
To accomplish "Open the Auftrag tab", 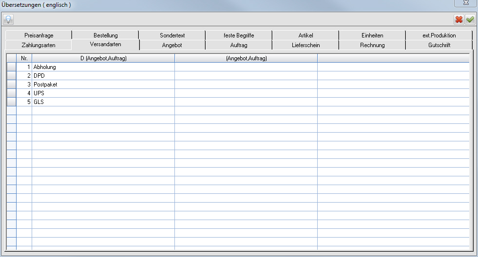I will 239,45.
